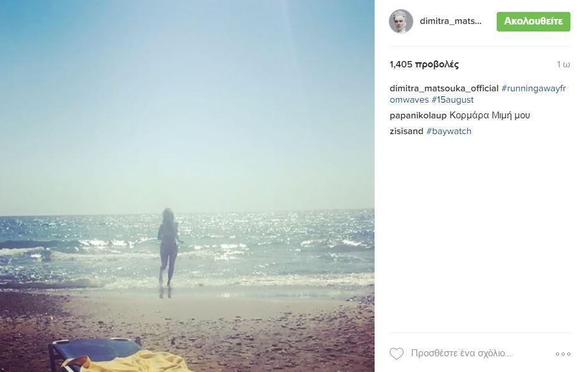Click the Κορμάρα Μιμή μου comment text

(x=490, y=116)
